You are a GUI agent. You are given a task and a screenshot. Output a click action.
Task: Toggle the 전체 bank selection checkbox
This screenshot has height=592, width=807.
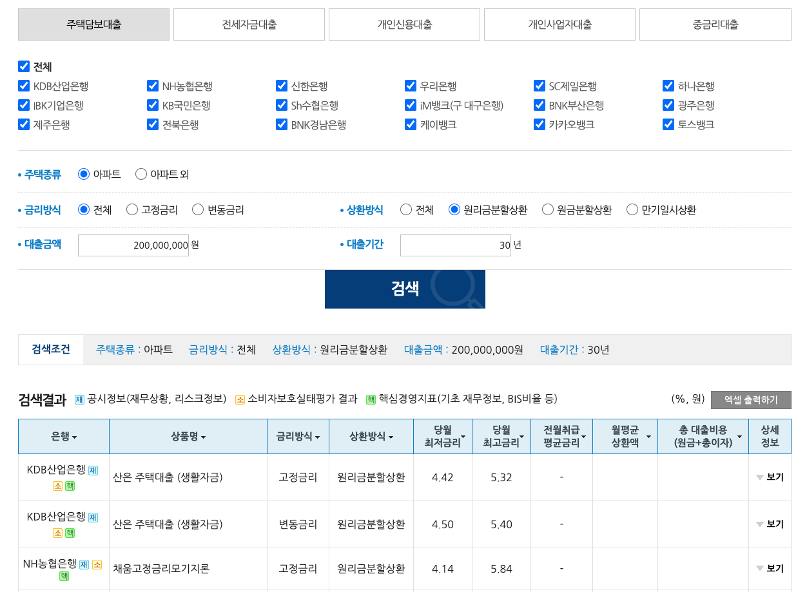(23, 66)
